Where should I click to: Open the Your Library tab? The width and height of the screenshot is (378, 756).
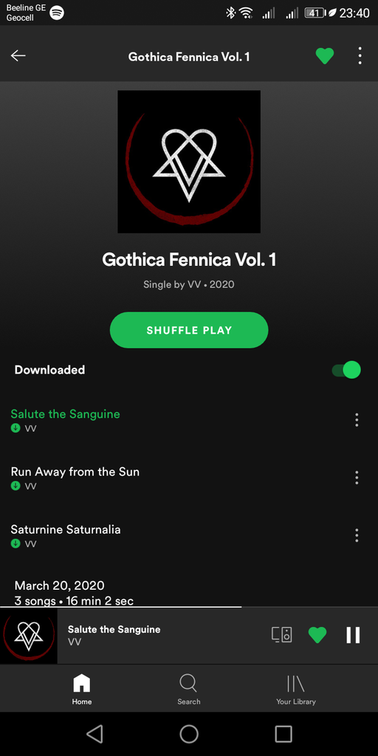295,690
